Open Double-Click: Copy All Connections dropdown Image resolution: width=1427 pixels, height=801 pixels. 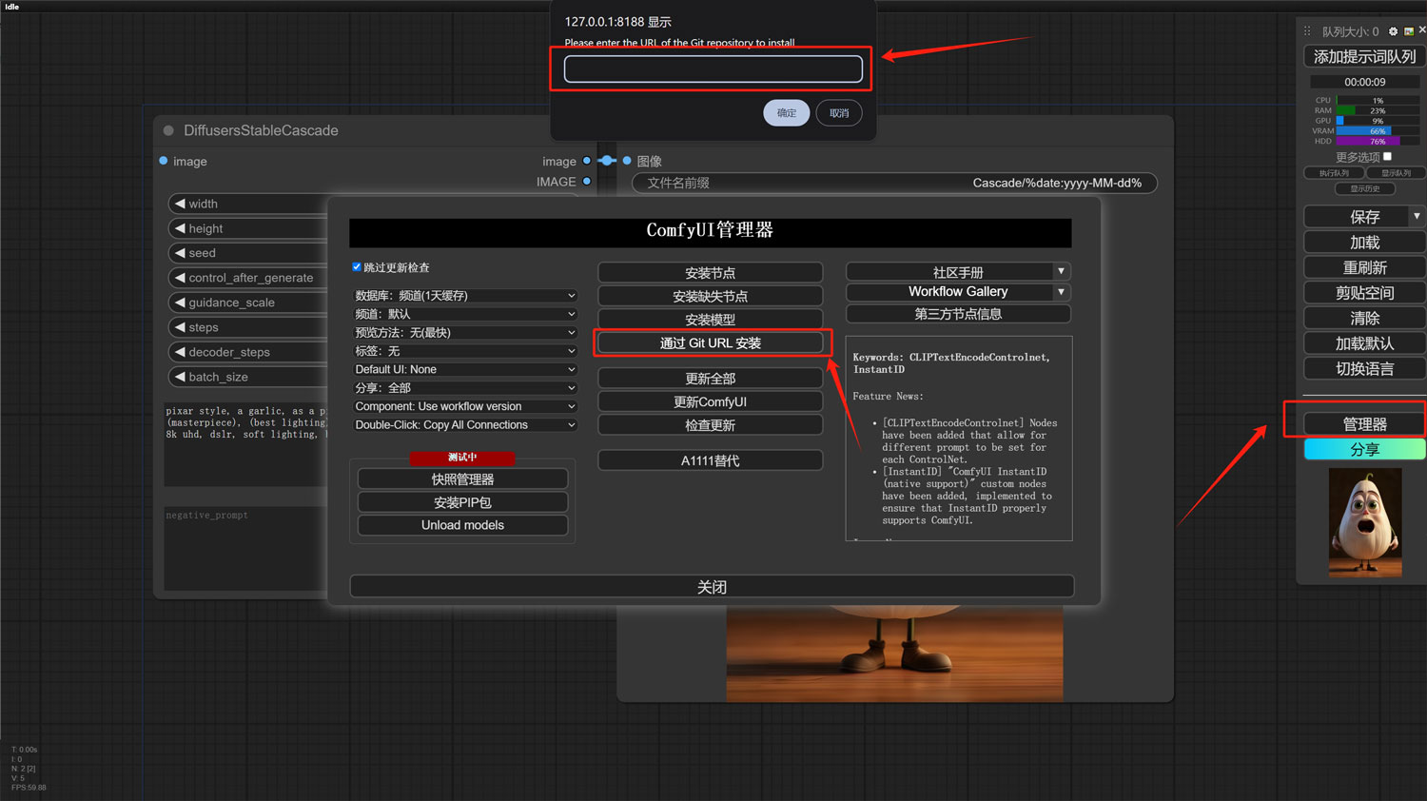(x=465, y=425)
